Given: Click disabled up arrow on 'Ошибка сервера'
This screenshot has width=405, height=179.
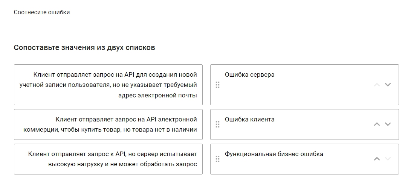Looking at the screenshot, I should click(377, 85).
